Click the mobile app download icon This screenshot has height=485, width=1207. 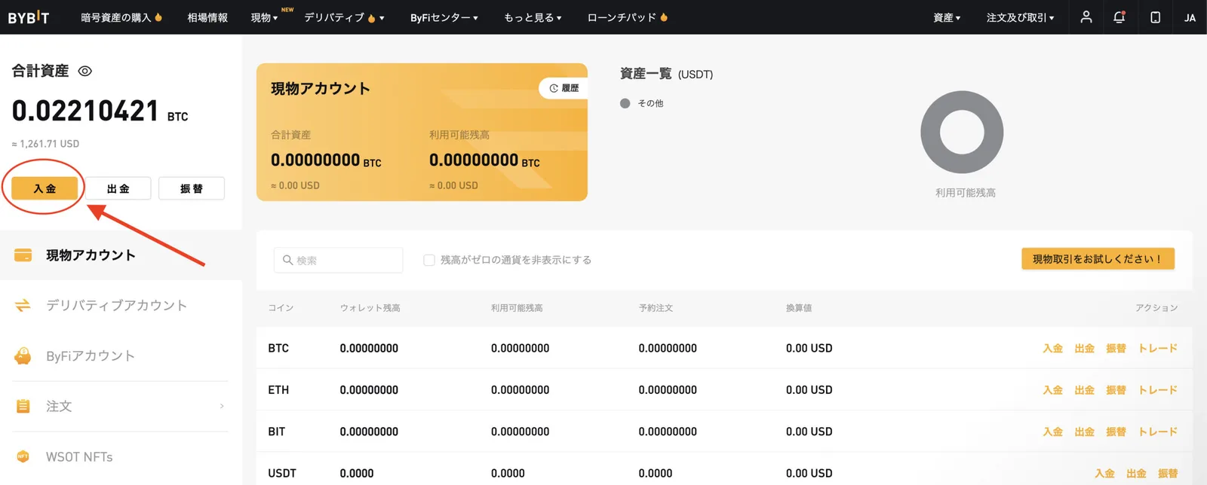[1155, 17]
